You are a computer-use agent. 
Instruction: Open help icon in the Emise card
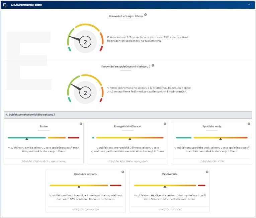[x=81, y=124]
